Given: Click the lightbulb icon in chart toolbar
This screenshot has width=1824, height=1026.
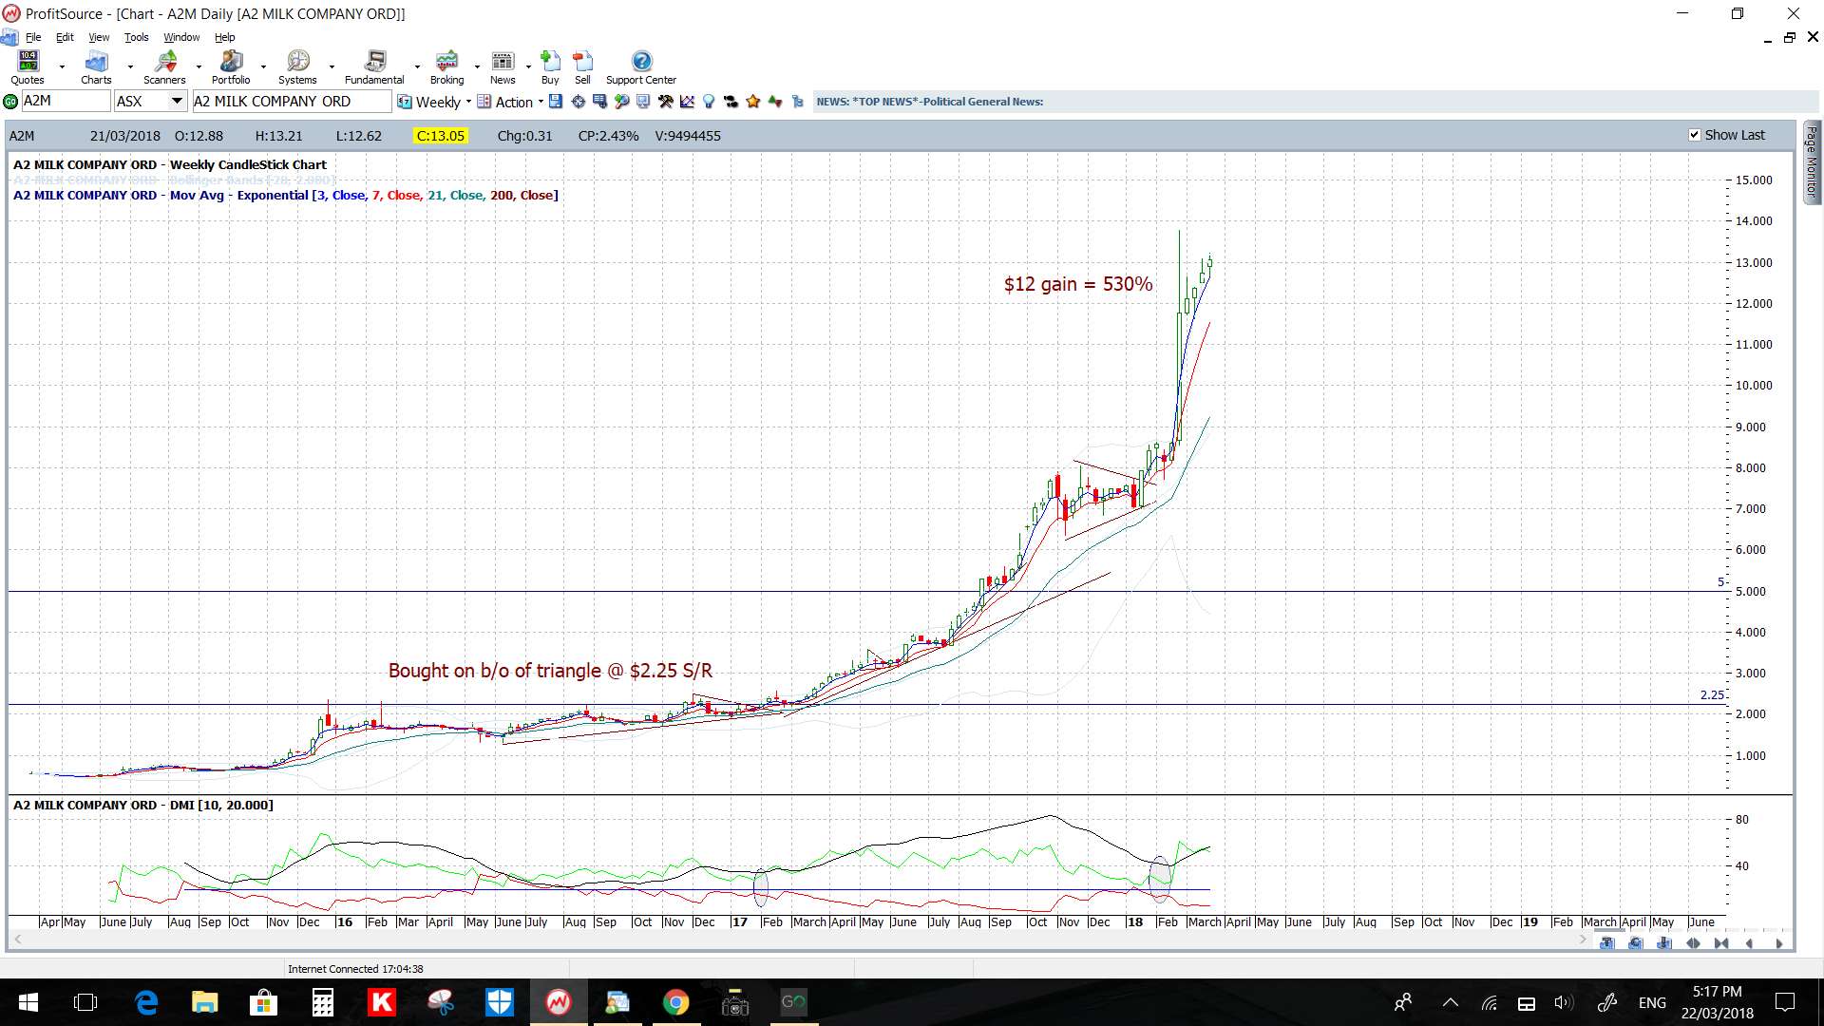Looking at the screenshot, I should 709,102.
